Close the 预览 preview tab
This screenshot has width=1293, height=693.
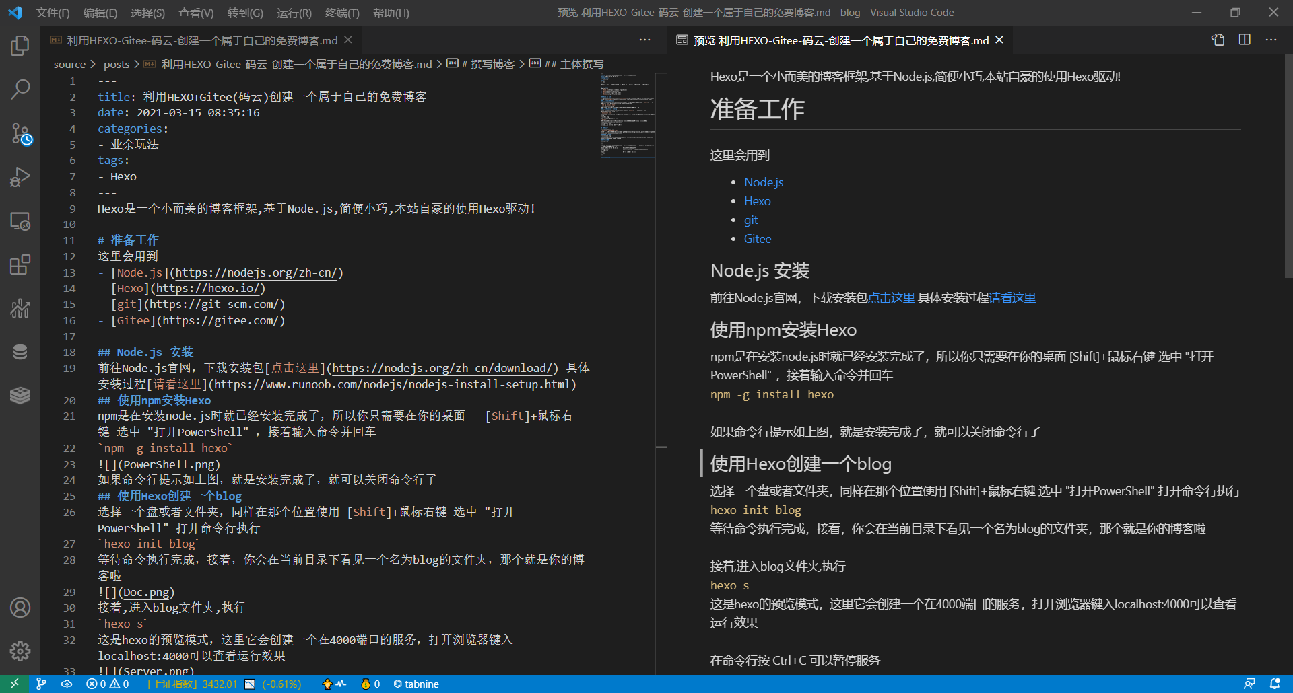tap(999, 40)
